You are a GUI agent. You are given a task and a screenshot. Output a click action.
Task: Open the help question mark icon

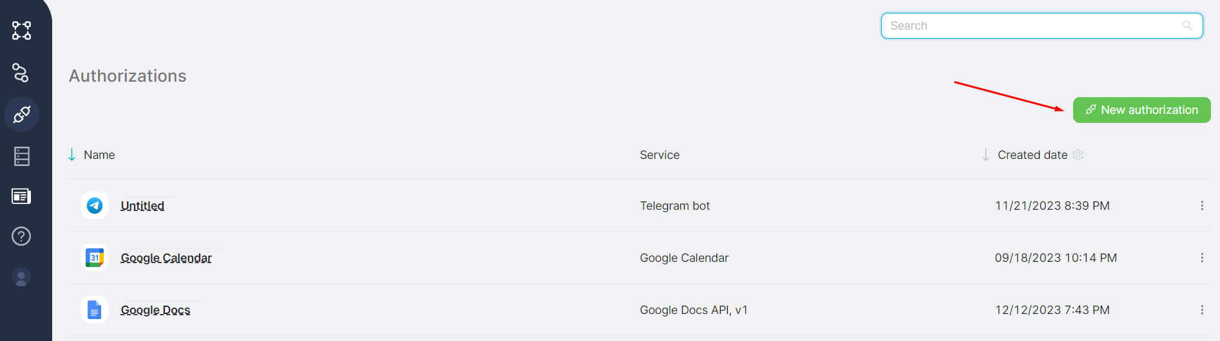21,236
